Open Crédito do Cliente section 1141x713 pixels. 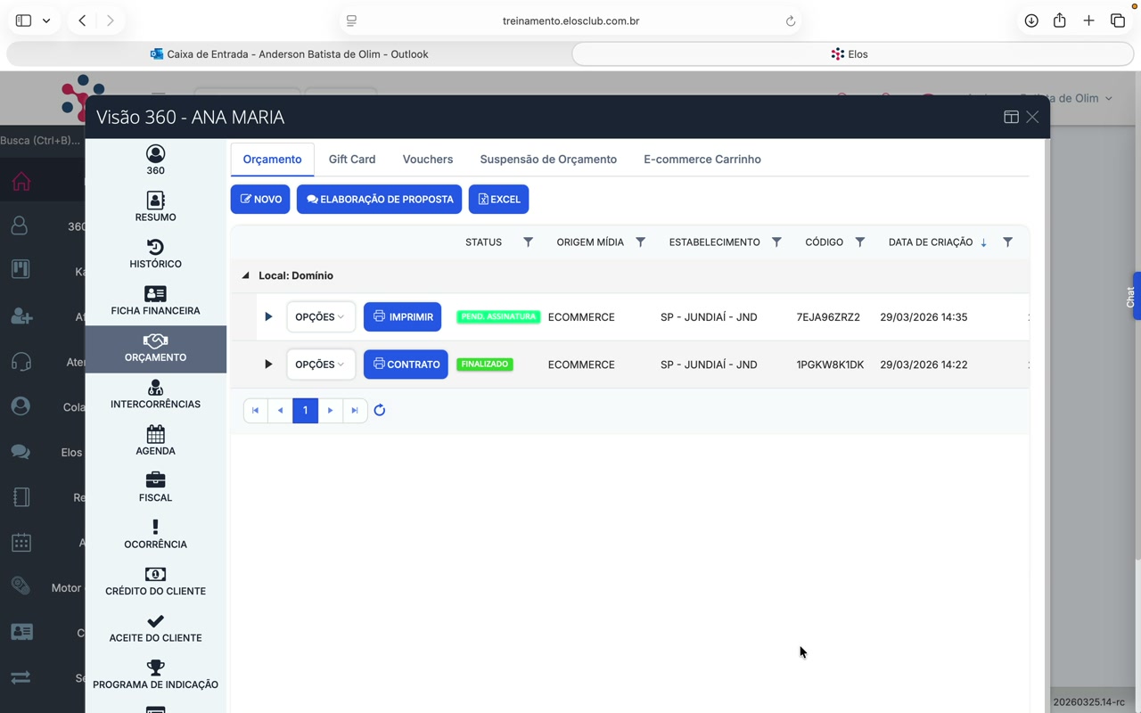(x=155, y=581)
